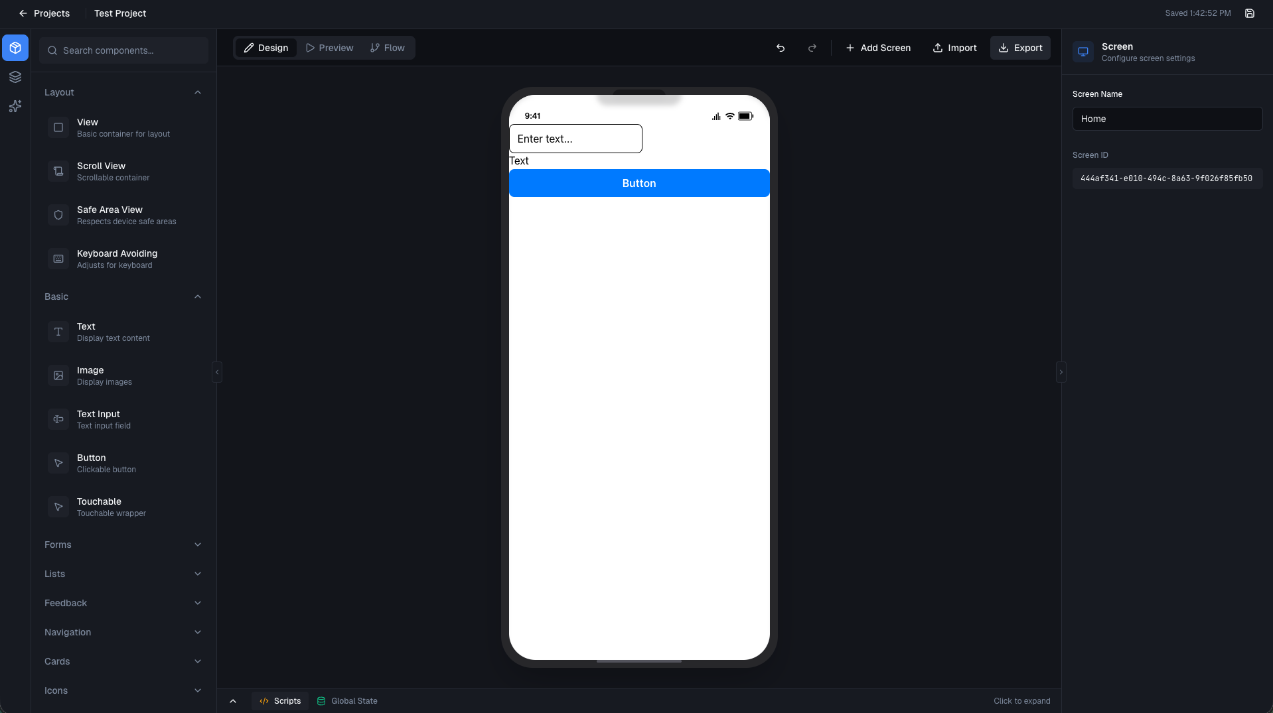The image size is (1273, 713).
Task: Click the Export button
Action: coord(1020,47)
